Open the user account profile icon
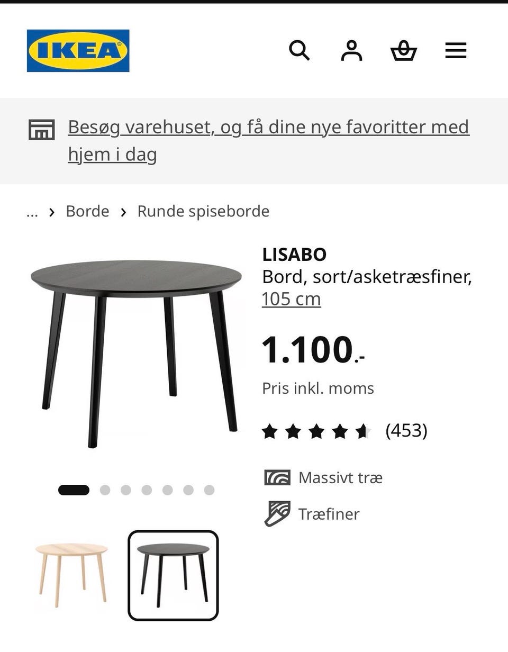The image size is (508, 652). [351, 51]
